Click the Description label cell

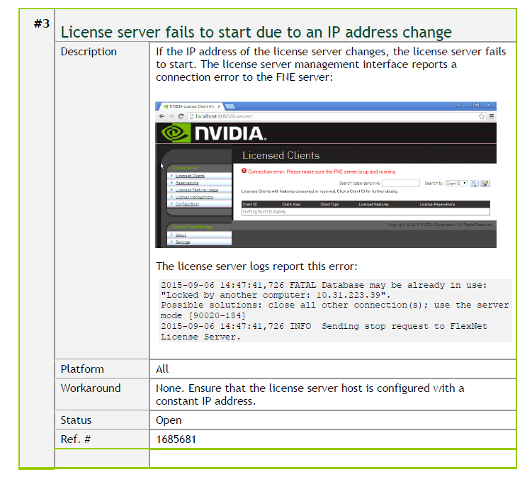(102, 201)
